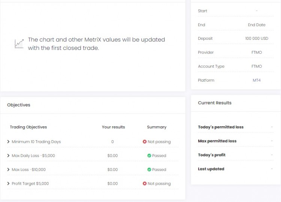Click the Your results column header
This screenshot has width=281, height=202.
tap(113, 127)
